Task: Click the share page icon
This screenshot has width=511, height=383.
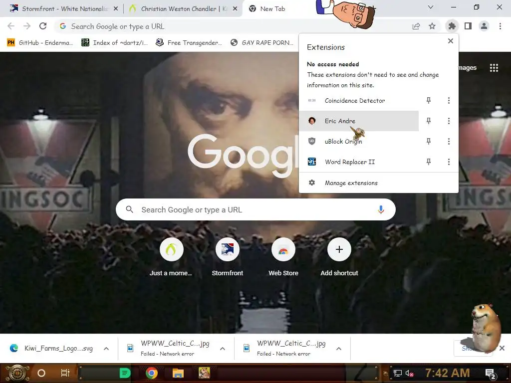Action: 416,26
